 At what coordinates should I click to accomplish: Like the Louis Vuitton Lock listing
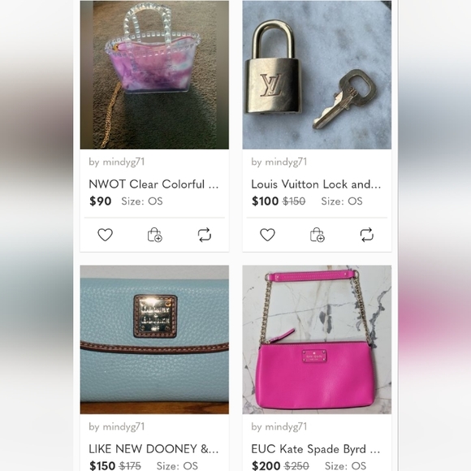pos(267,235)
